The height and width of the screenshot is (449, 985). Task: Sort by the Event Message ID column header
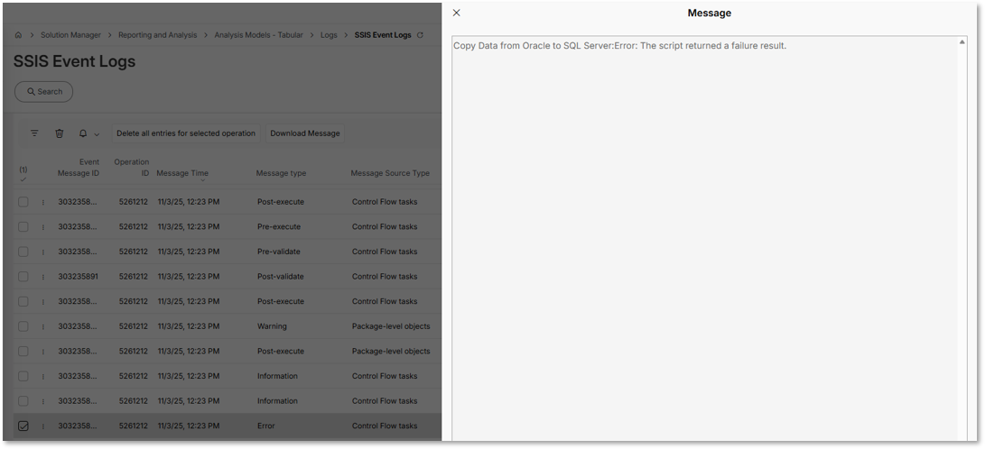pos(79,168)
